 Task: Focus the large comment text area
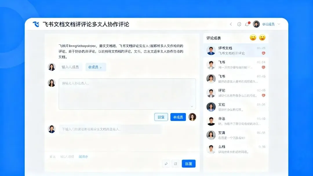click(127, 94)
